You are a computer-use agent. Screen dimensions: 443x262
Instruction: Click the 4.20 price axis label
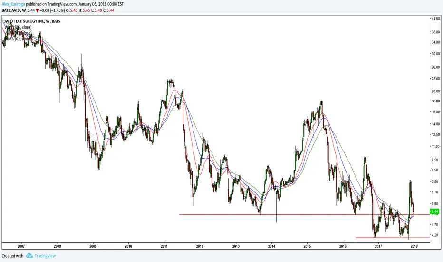coord(435,235)
